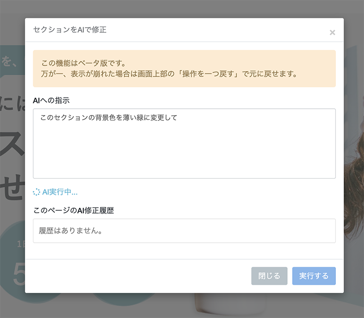Click the AIへの指示 label
This screenshot has width=364, height=318.
[51, 100]
